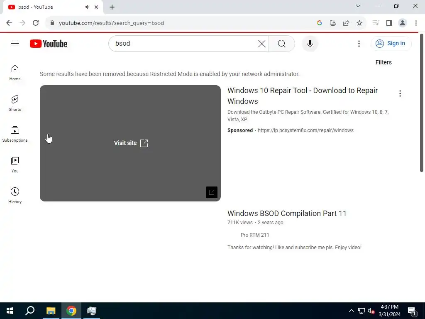Viewport: 425px width, 319px height.
Task: Open Chrome's three-dot menu
Action: coord(416,23)
